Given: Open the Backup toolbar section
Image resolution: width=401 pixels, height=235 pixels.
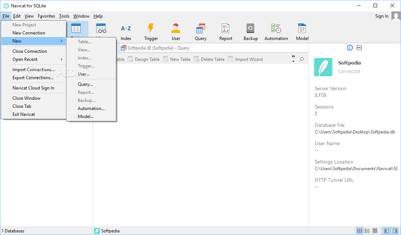Looking at the screenshot, I should click(x=251, y=32).
